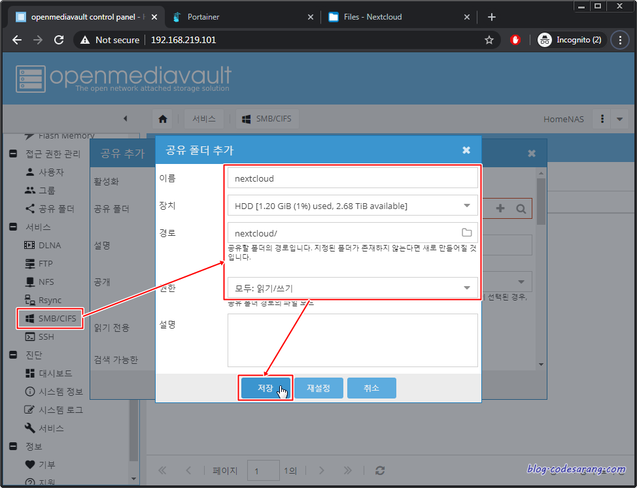Close the 공유 추가 background dialog

pyautogui.click(x=531, y=154)
